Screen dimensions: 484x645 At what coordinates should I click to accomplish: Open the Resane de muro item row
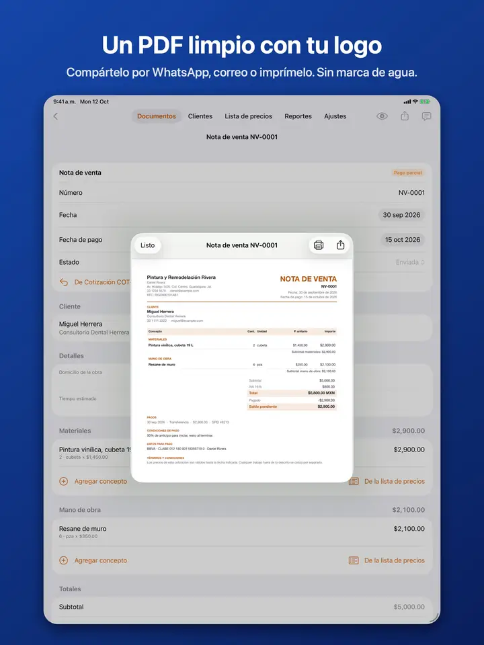pos(241,532)
